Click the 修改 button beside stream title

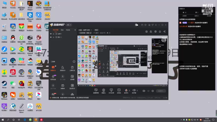click(96, 30)
